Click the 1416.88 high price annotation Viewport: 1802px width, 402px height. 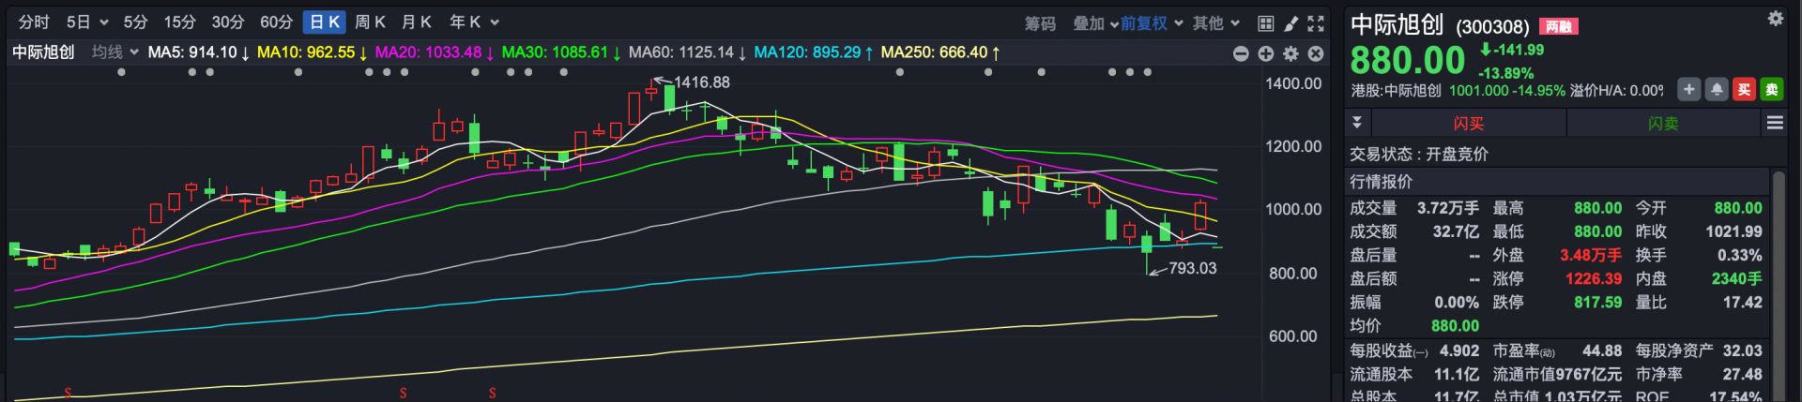[702, 82]
